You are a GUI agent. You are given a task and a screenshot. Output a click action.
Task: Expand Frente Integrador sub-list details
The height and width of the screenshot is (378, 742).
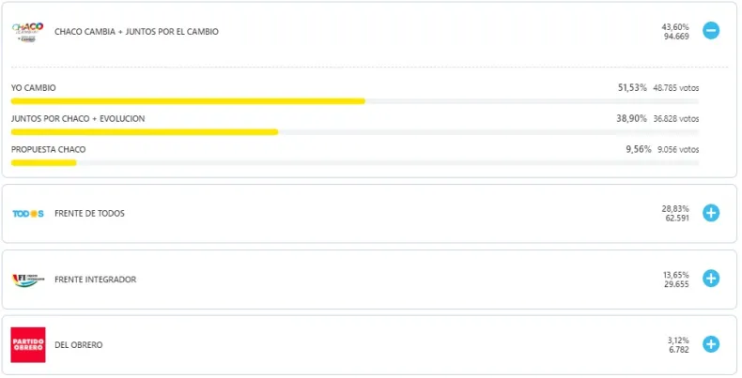(x=711, y=279)
